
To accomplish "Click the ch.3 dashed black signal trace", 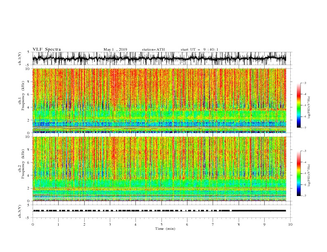I will click(159, 211).
